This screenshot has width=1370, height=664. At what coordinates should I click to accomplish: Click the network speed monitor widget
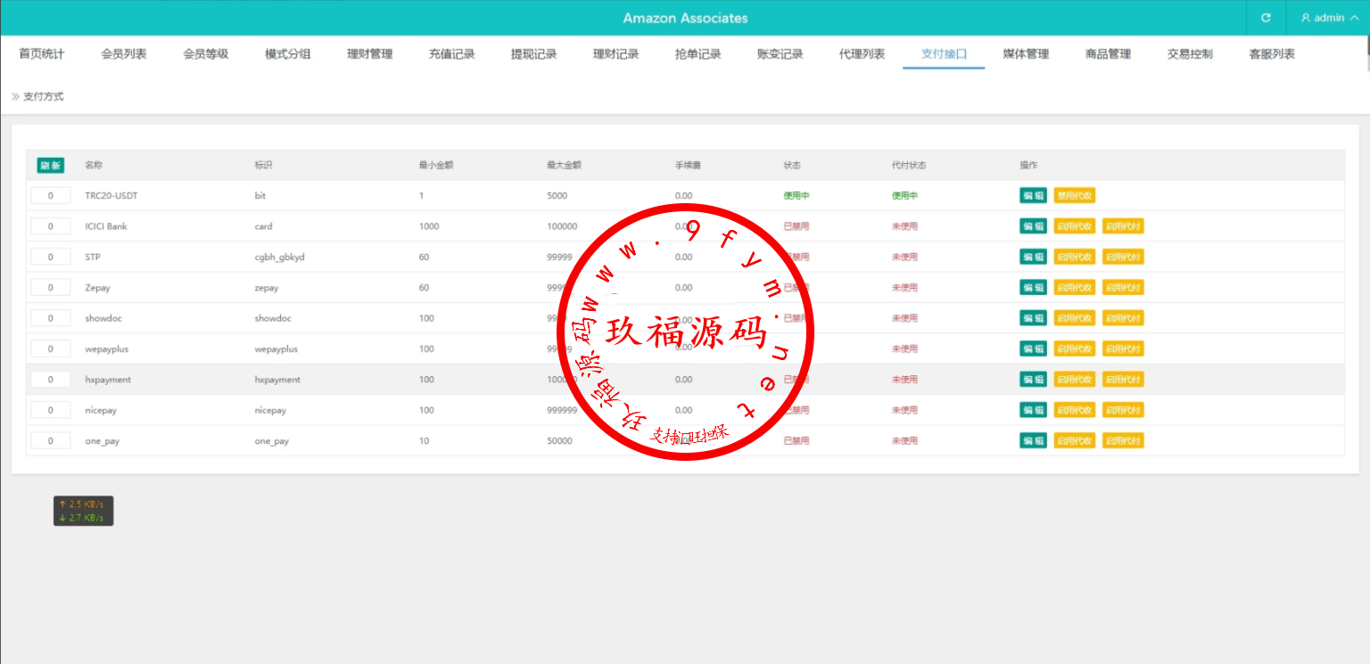[83, 511]
